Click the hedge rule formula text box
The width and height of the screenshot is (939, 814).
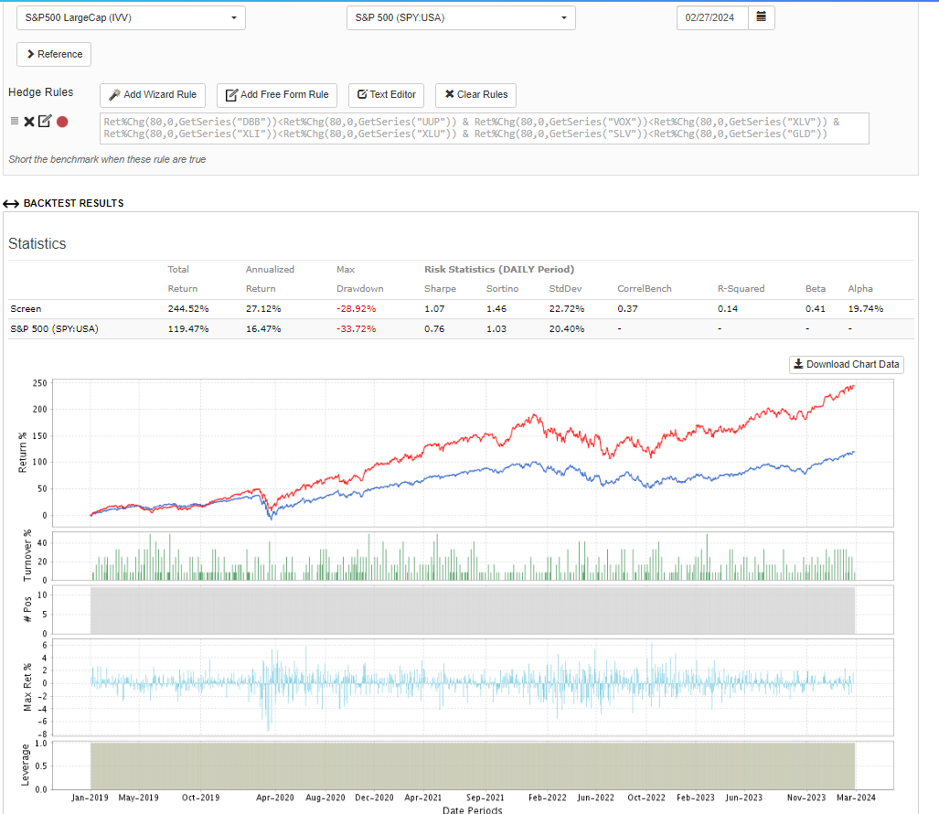484,128
